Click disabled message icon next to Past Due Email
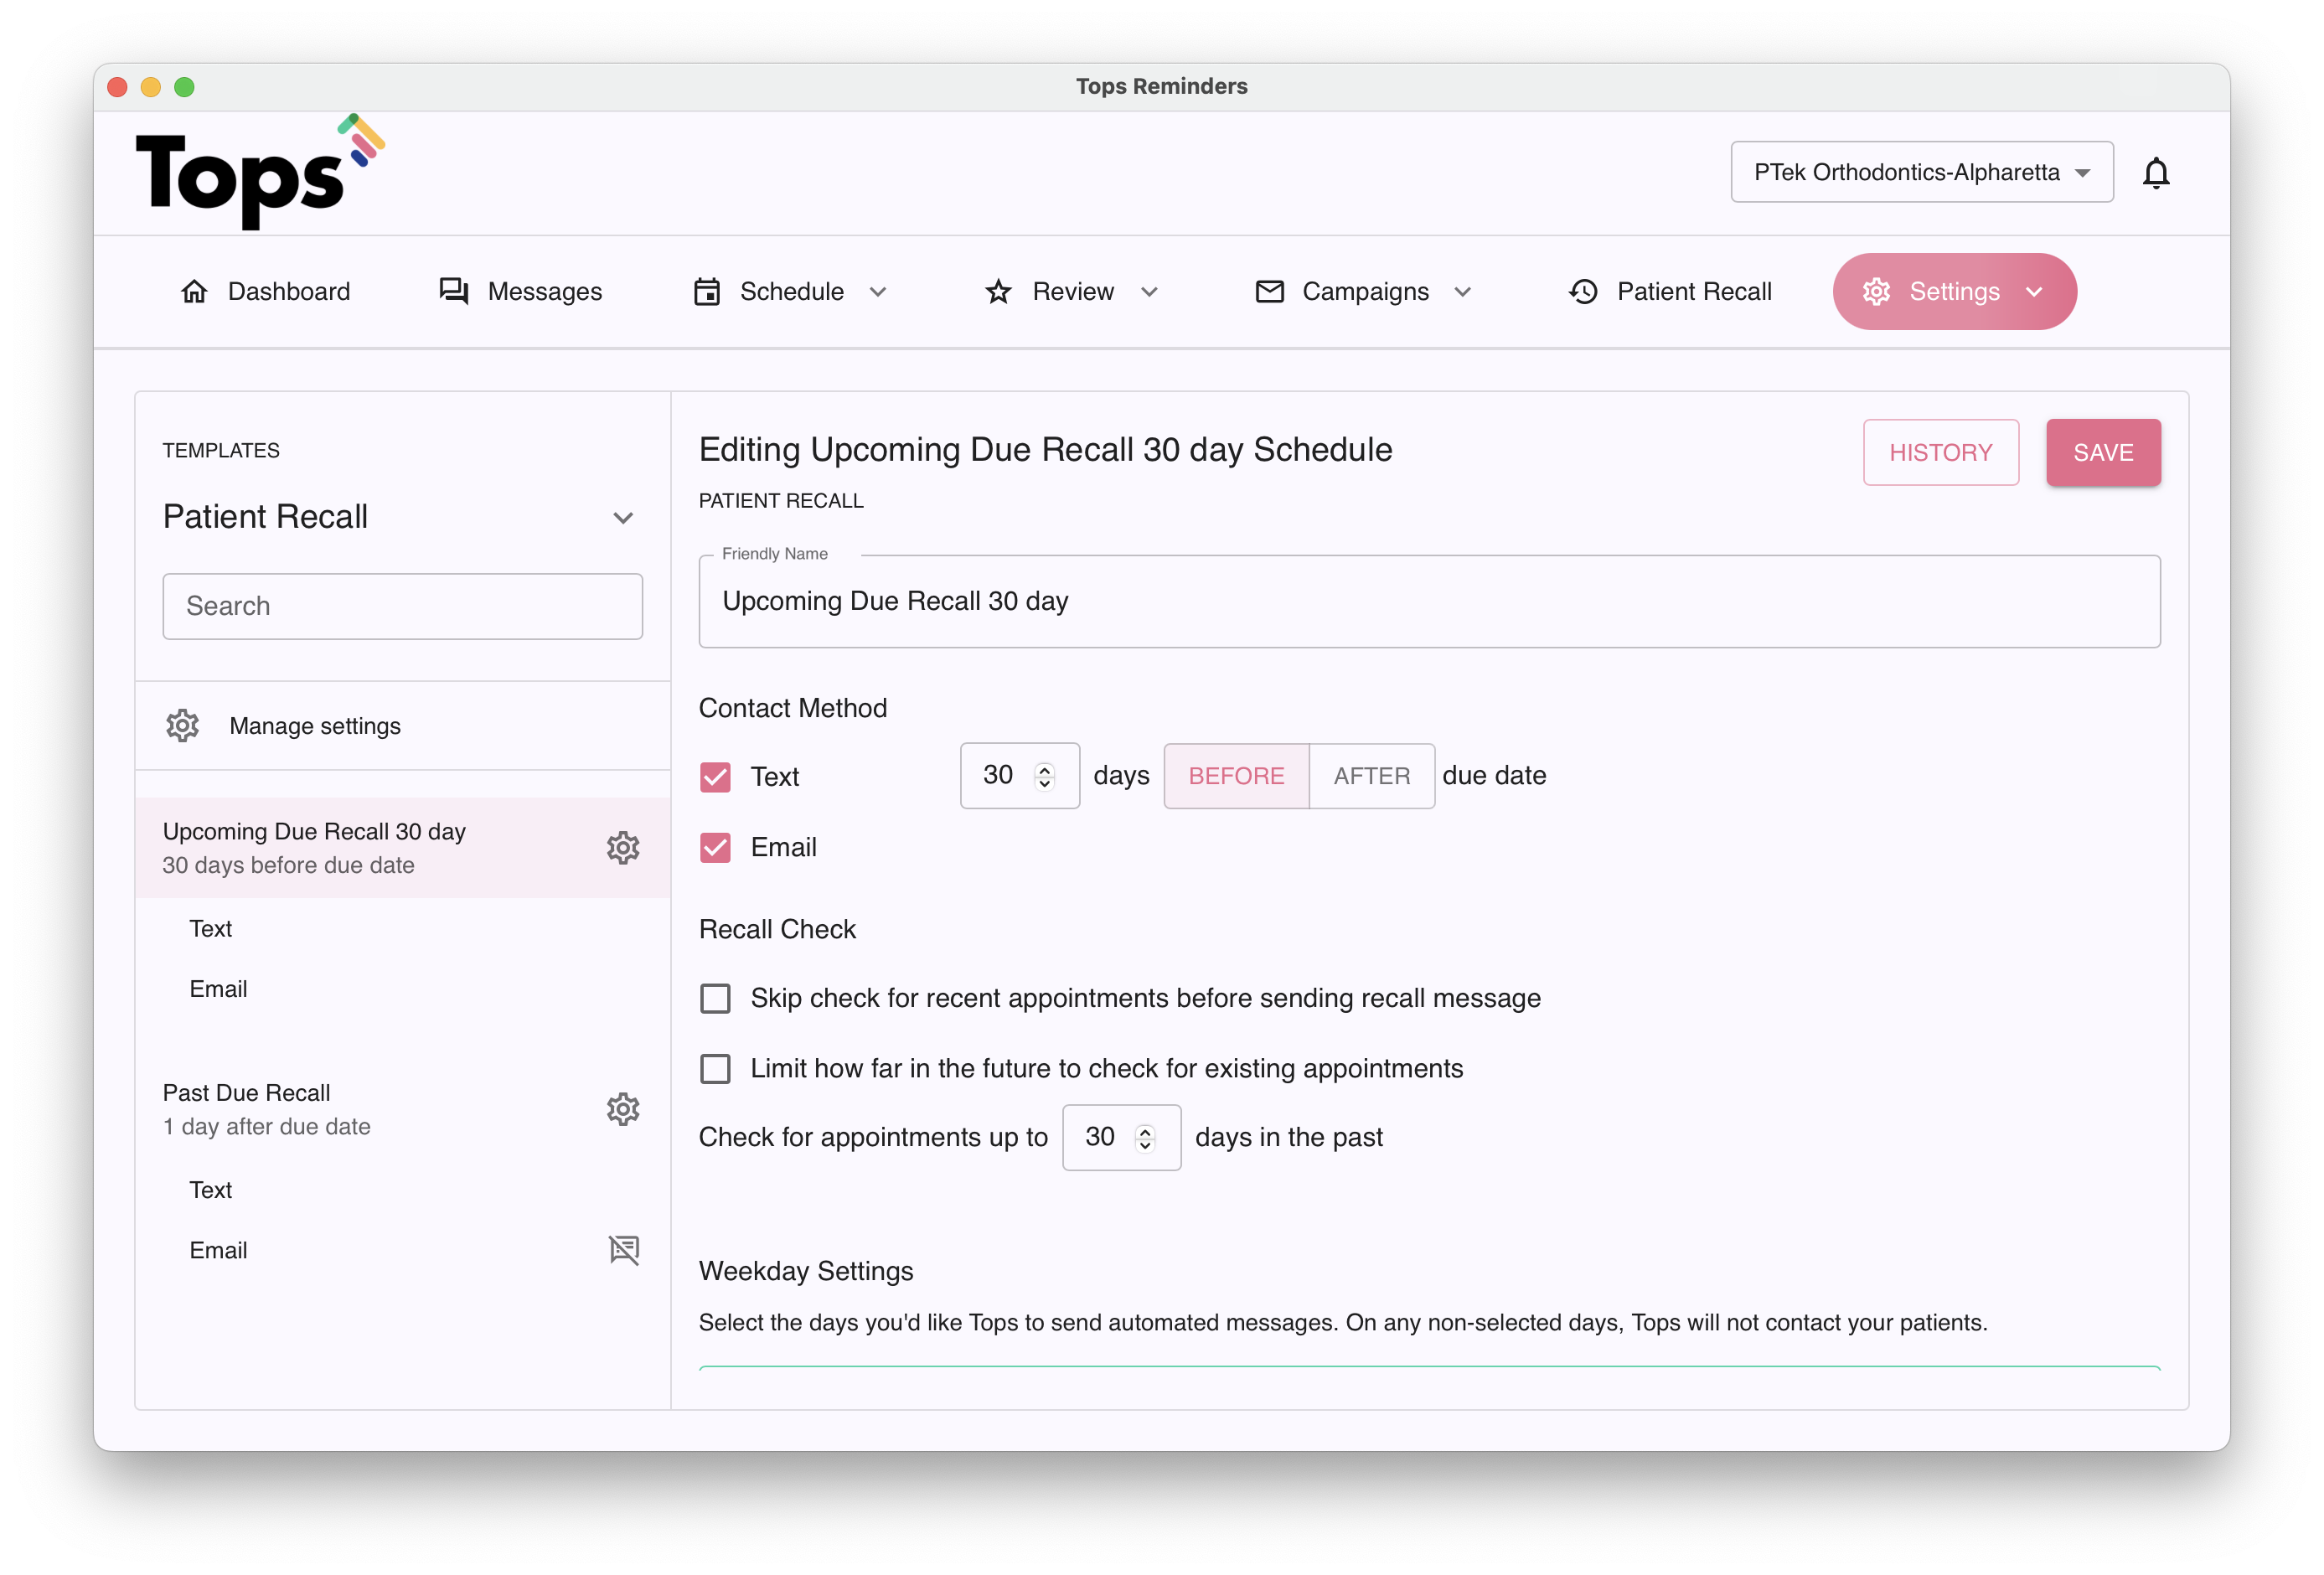Image resolution: width=2324 pixels, height=1575 pixels. pos(623,1250)
